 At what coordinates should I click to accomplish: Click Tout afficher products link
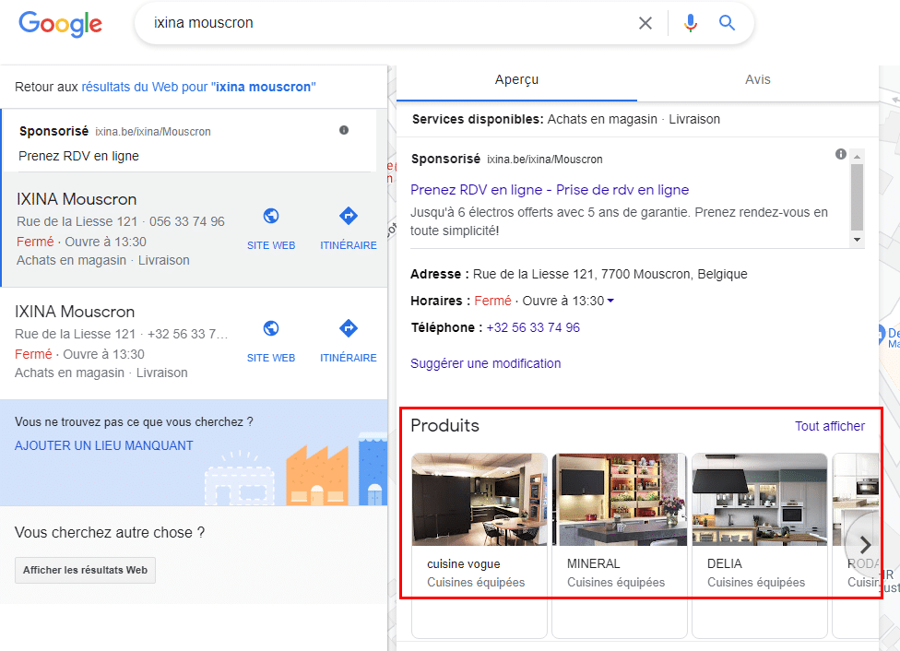point(830,426)
